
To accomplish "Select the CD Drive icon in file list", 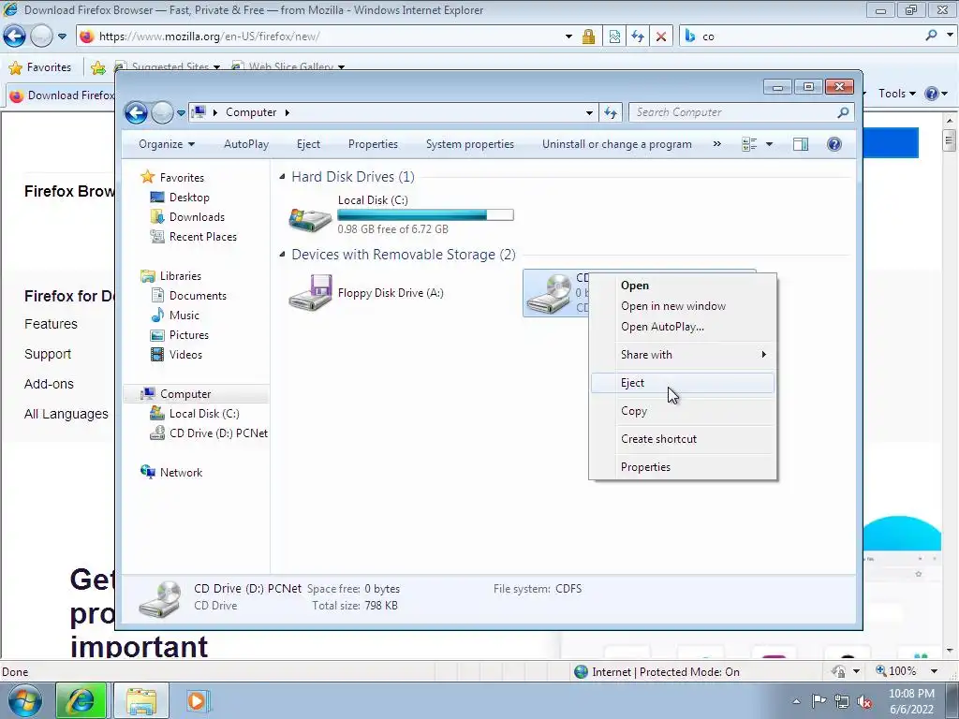I will point(549,293).
